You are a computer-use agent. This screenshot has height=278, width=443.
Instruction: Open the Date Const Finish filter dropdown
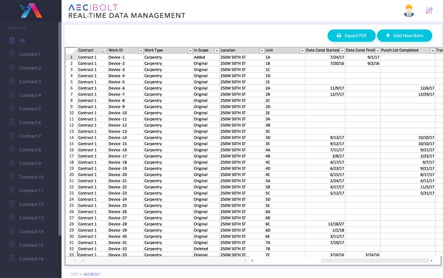click(x=377, y=51)
